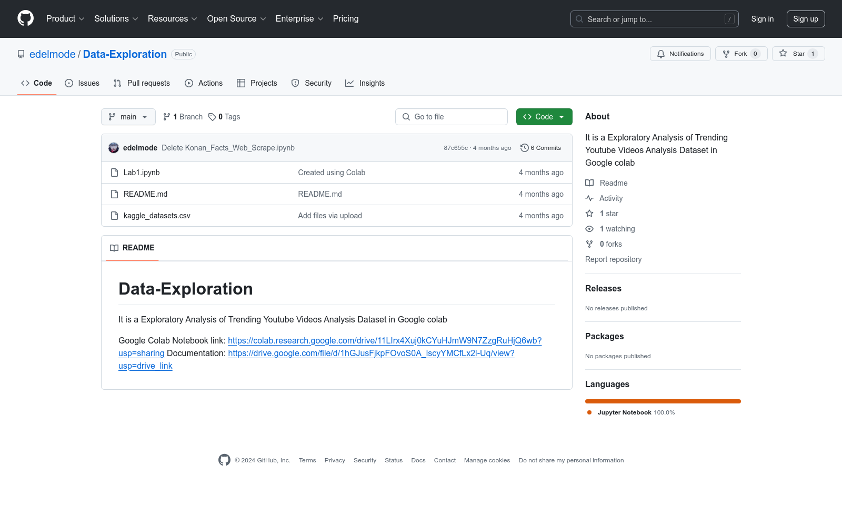The image size is (842, 526).
Task: Click the bell icon on Notifications
Action: tap(661, 54)
